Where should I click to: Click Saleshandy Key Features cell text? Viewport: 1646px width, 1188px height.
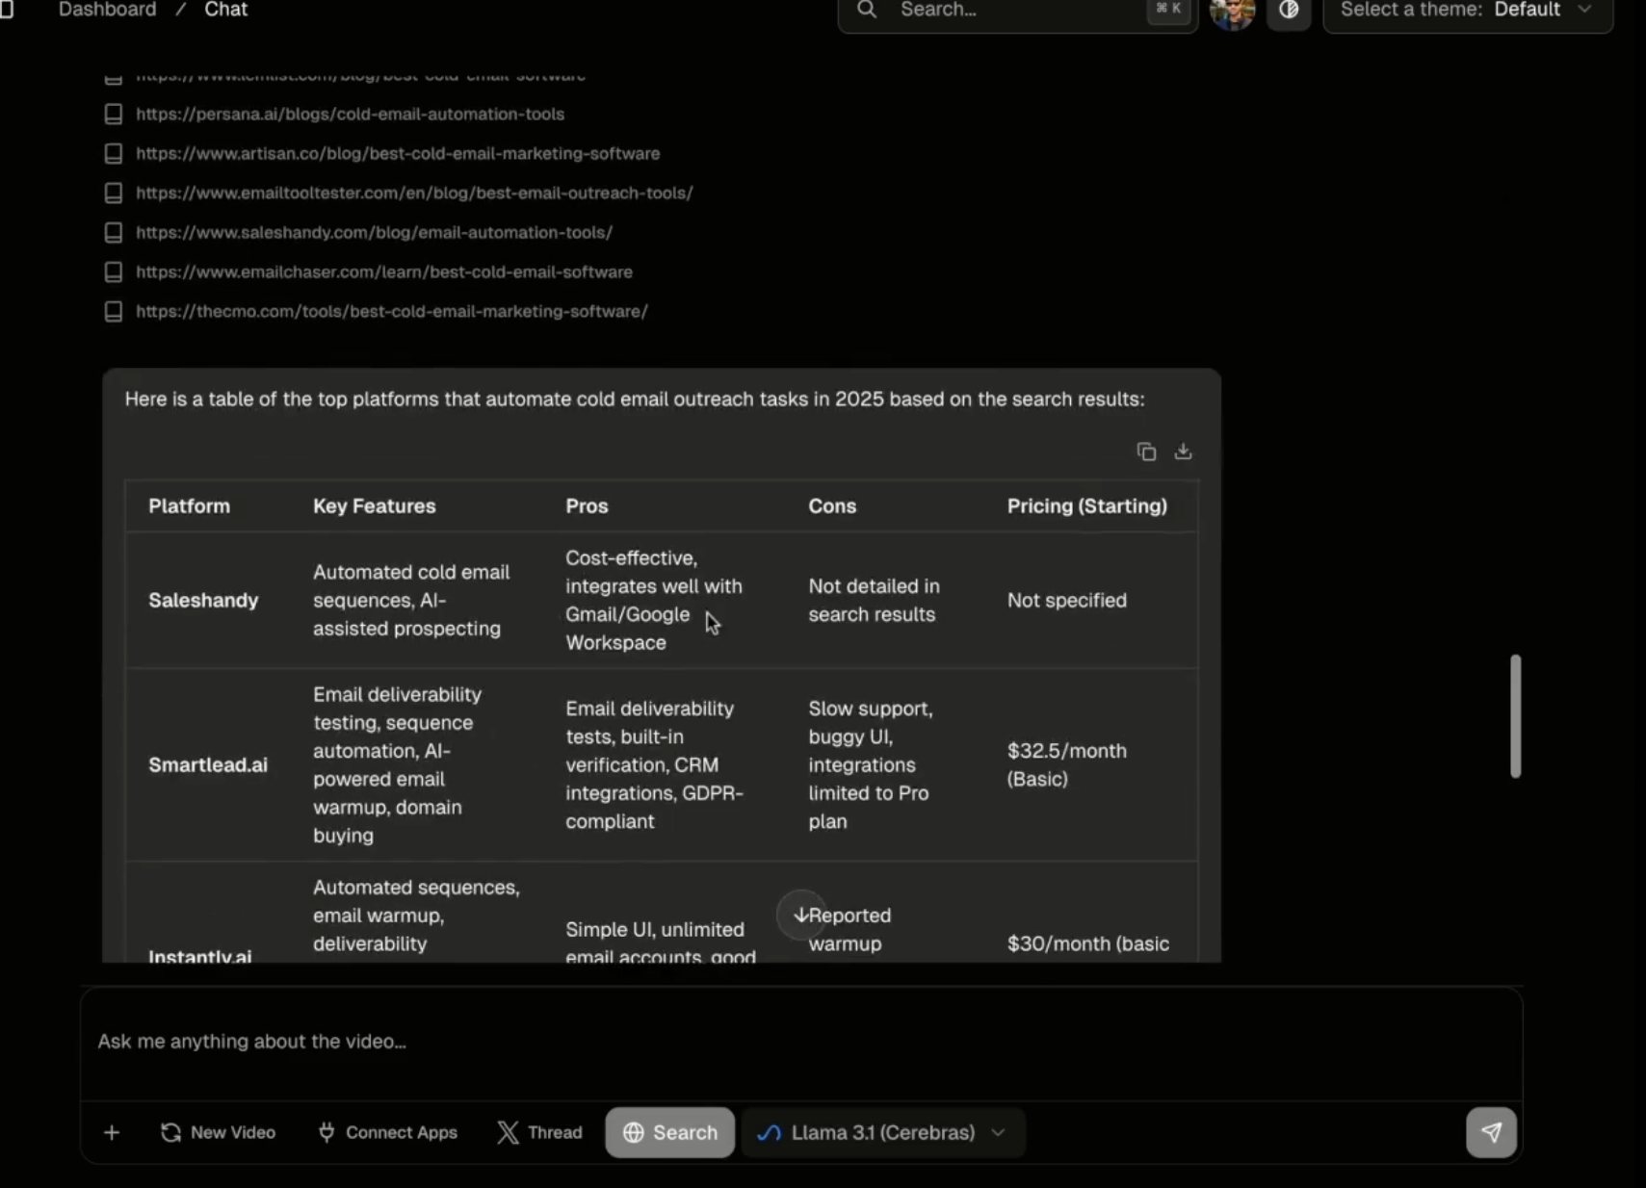(x=411, y=601)
